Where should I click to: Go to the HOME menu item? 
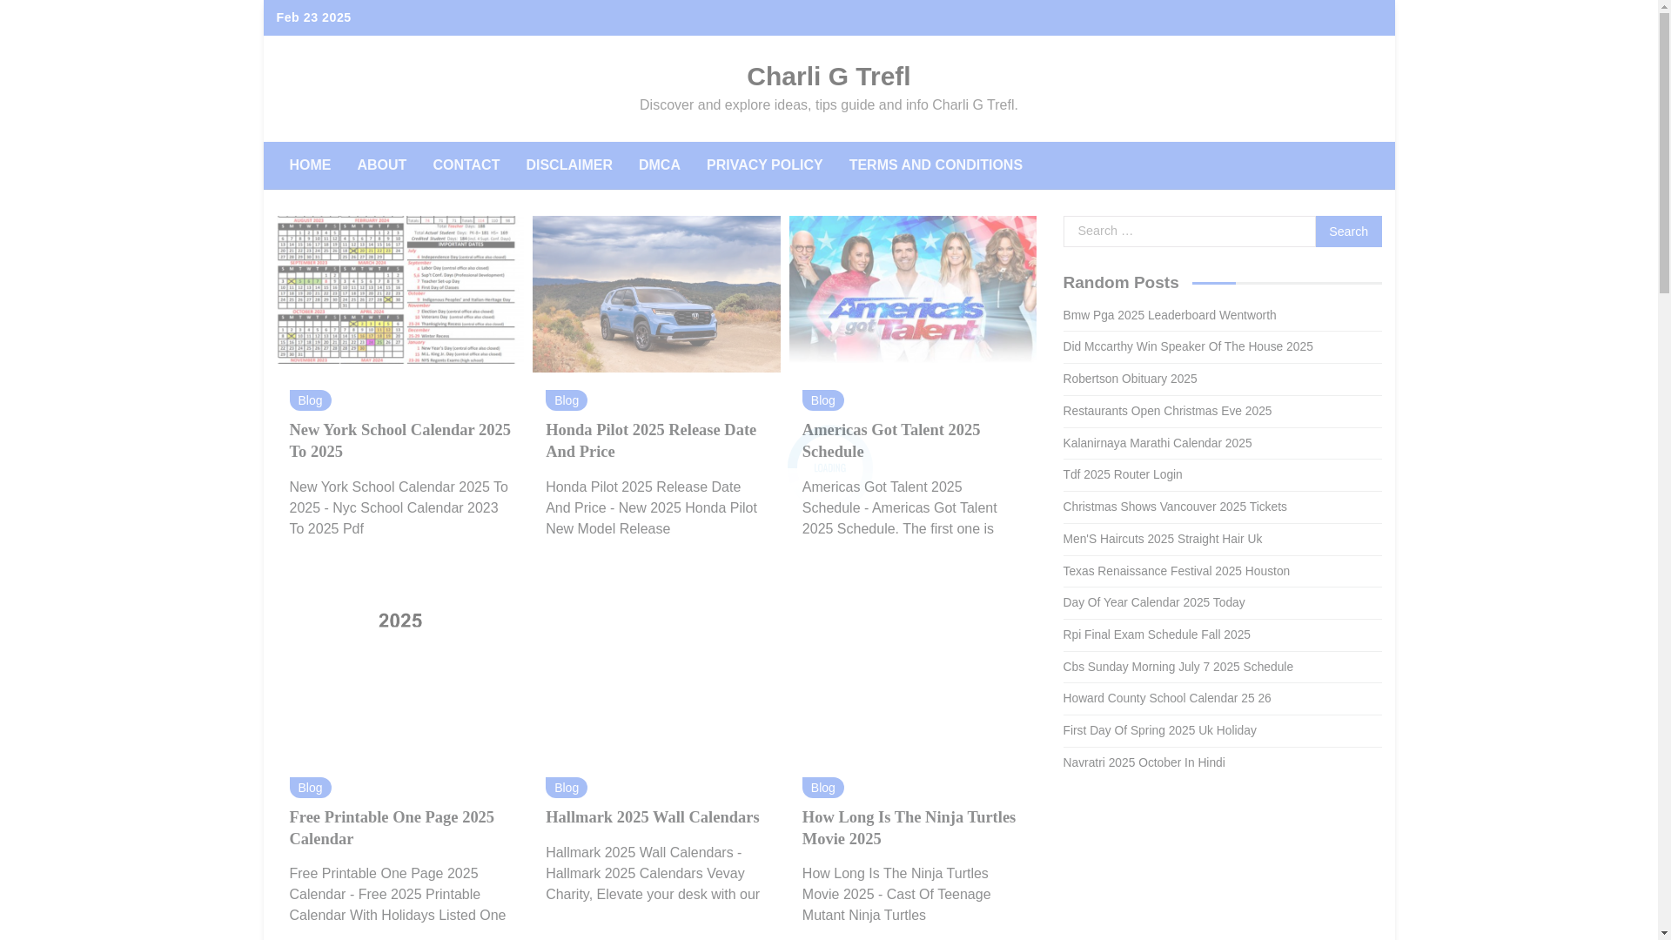pos(310,165)
